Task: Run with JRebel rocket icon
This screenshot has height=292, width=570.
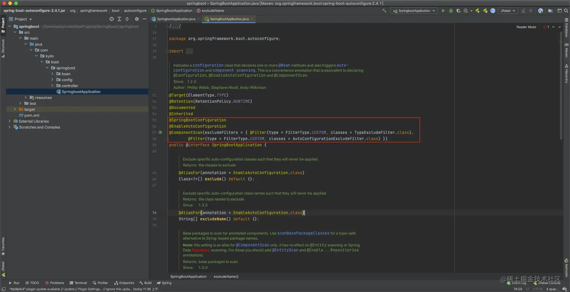Action: pyautogui.click(x=478, y=11)
